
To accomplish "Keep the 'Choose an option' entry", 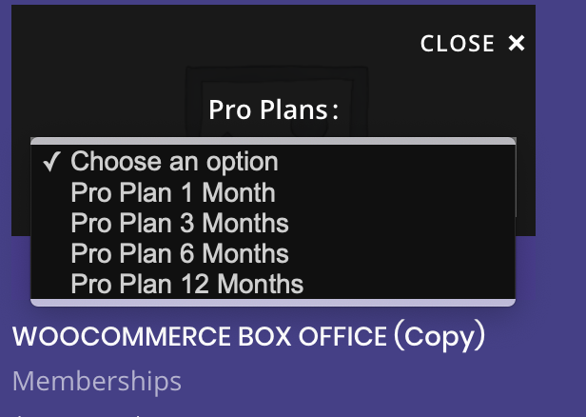I will point(174,162).
